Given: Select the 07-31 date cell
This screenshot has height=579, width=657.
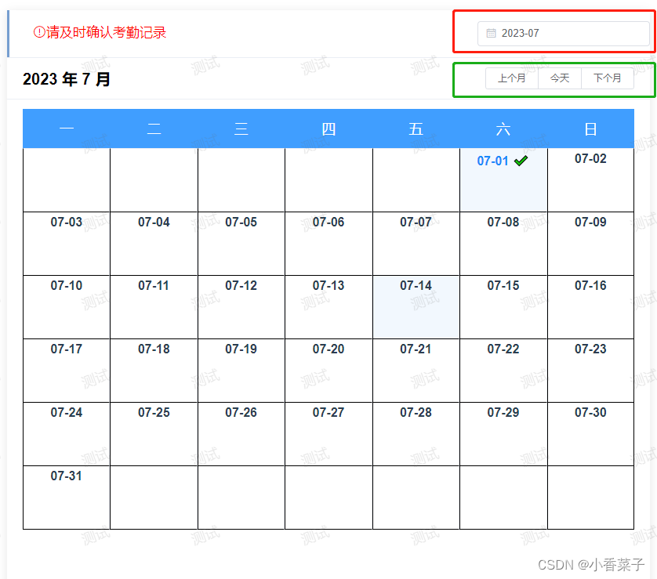Looking at the screenshot, I should [66, 497].
